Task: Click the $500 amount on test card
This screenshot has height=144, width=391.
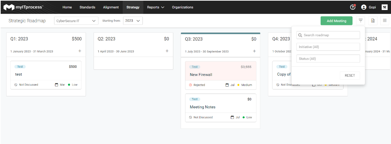Action: 73,67
